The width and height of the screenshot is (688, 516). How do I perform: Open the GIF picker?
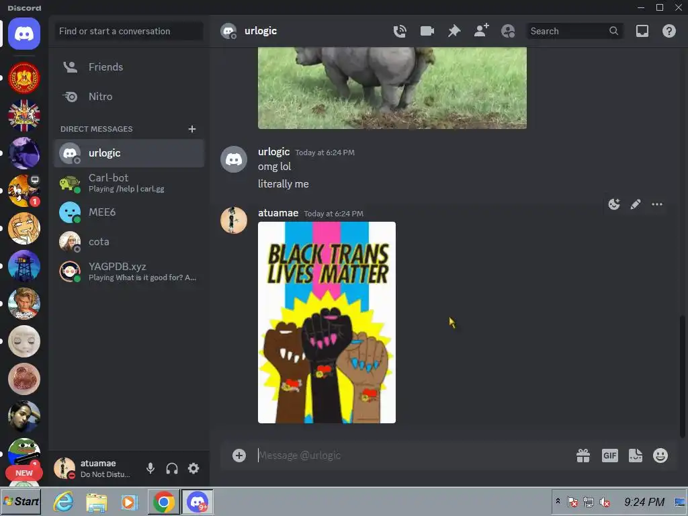(x=610, y=456)
